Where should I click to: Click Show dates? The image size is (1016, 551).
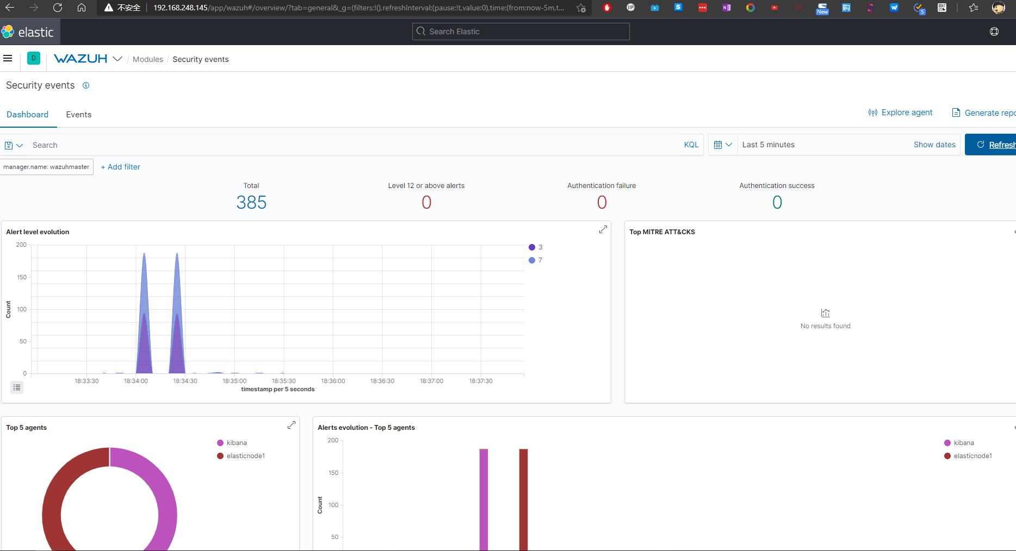[934, 145]
